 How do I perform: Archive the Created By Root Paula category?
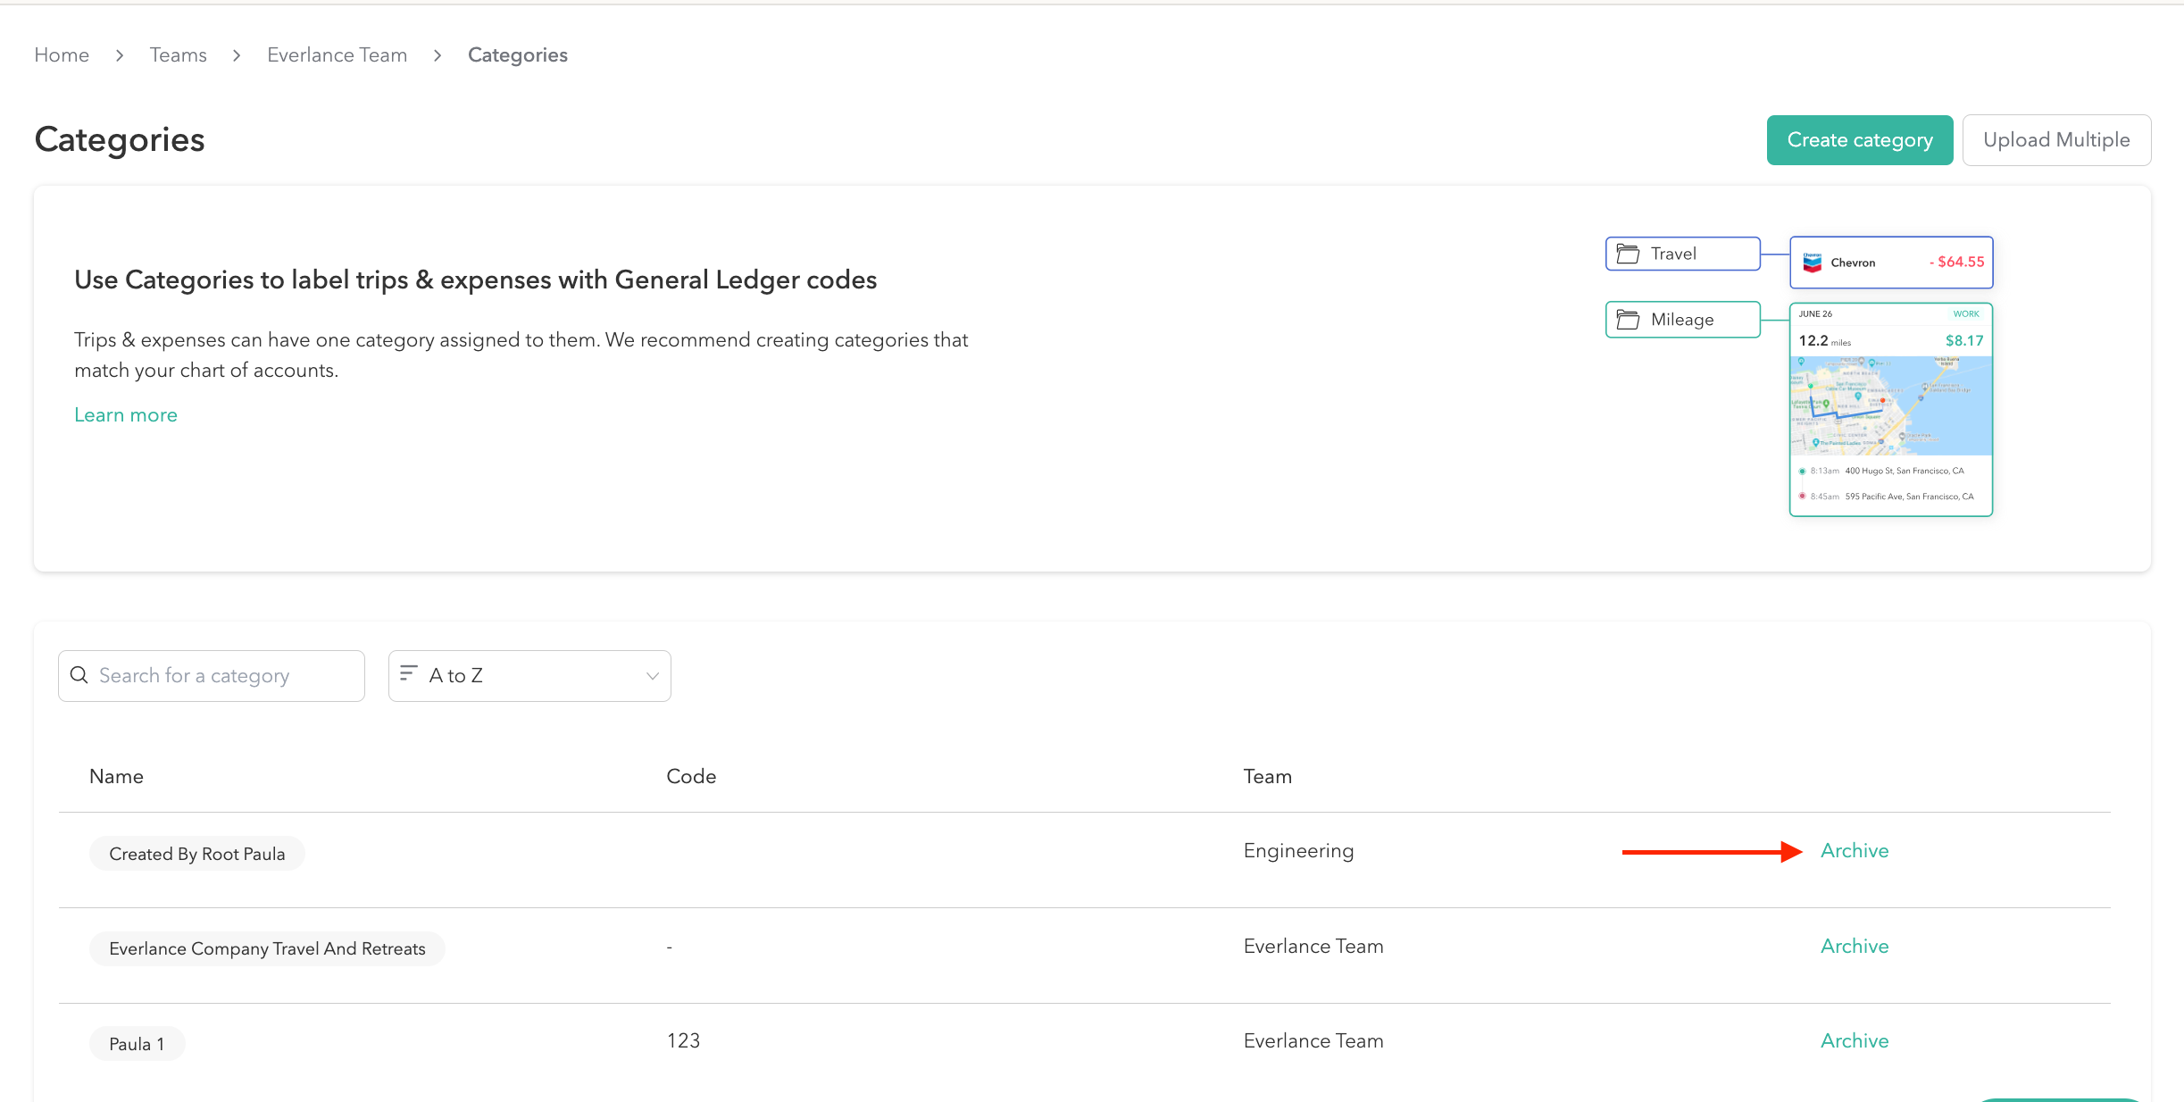coord(1854,850)
